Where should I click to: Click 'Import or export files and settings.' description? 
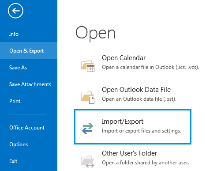click(142, 131)
